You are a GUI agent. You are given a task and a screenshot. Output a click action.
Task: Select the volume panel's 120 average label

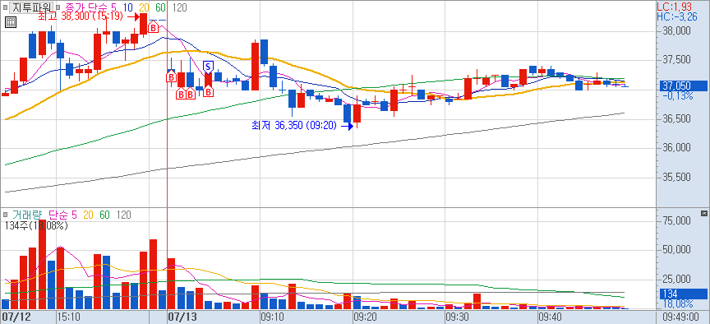[x=123, y=215]
